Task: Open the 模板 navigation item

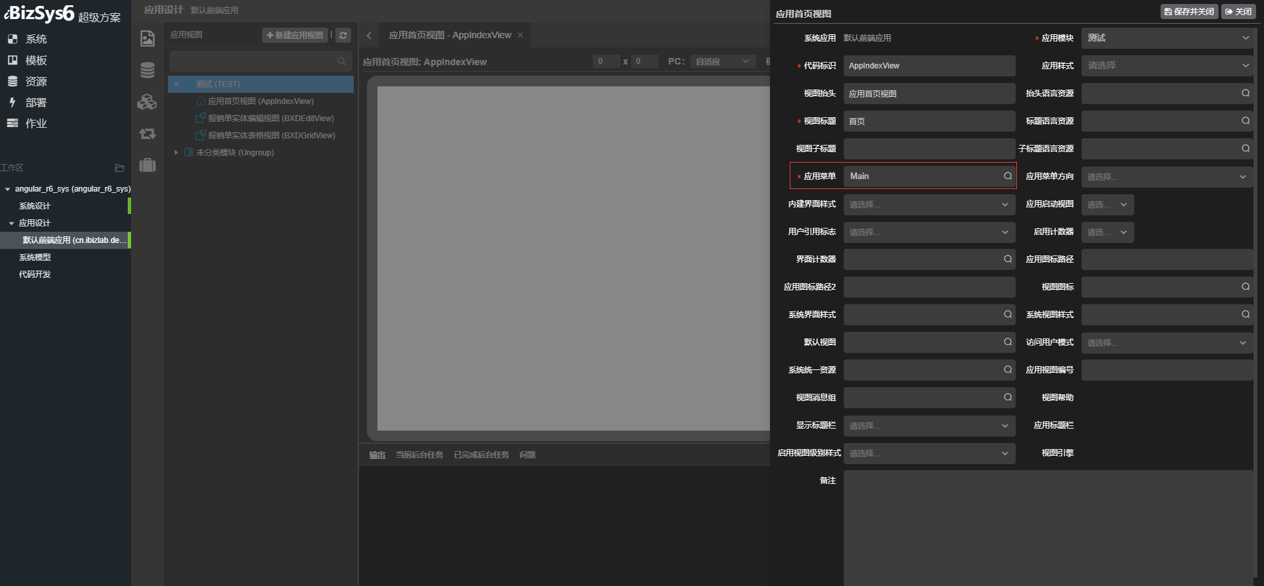Action: pos(27,60)
